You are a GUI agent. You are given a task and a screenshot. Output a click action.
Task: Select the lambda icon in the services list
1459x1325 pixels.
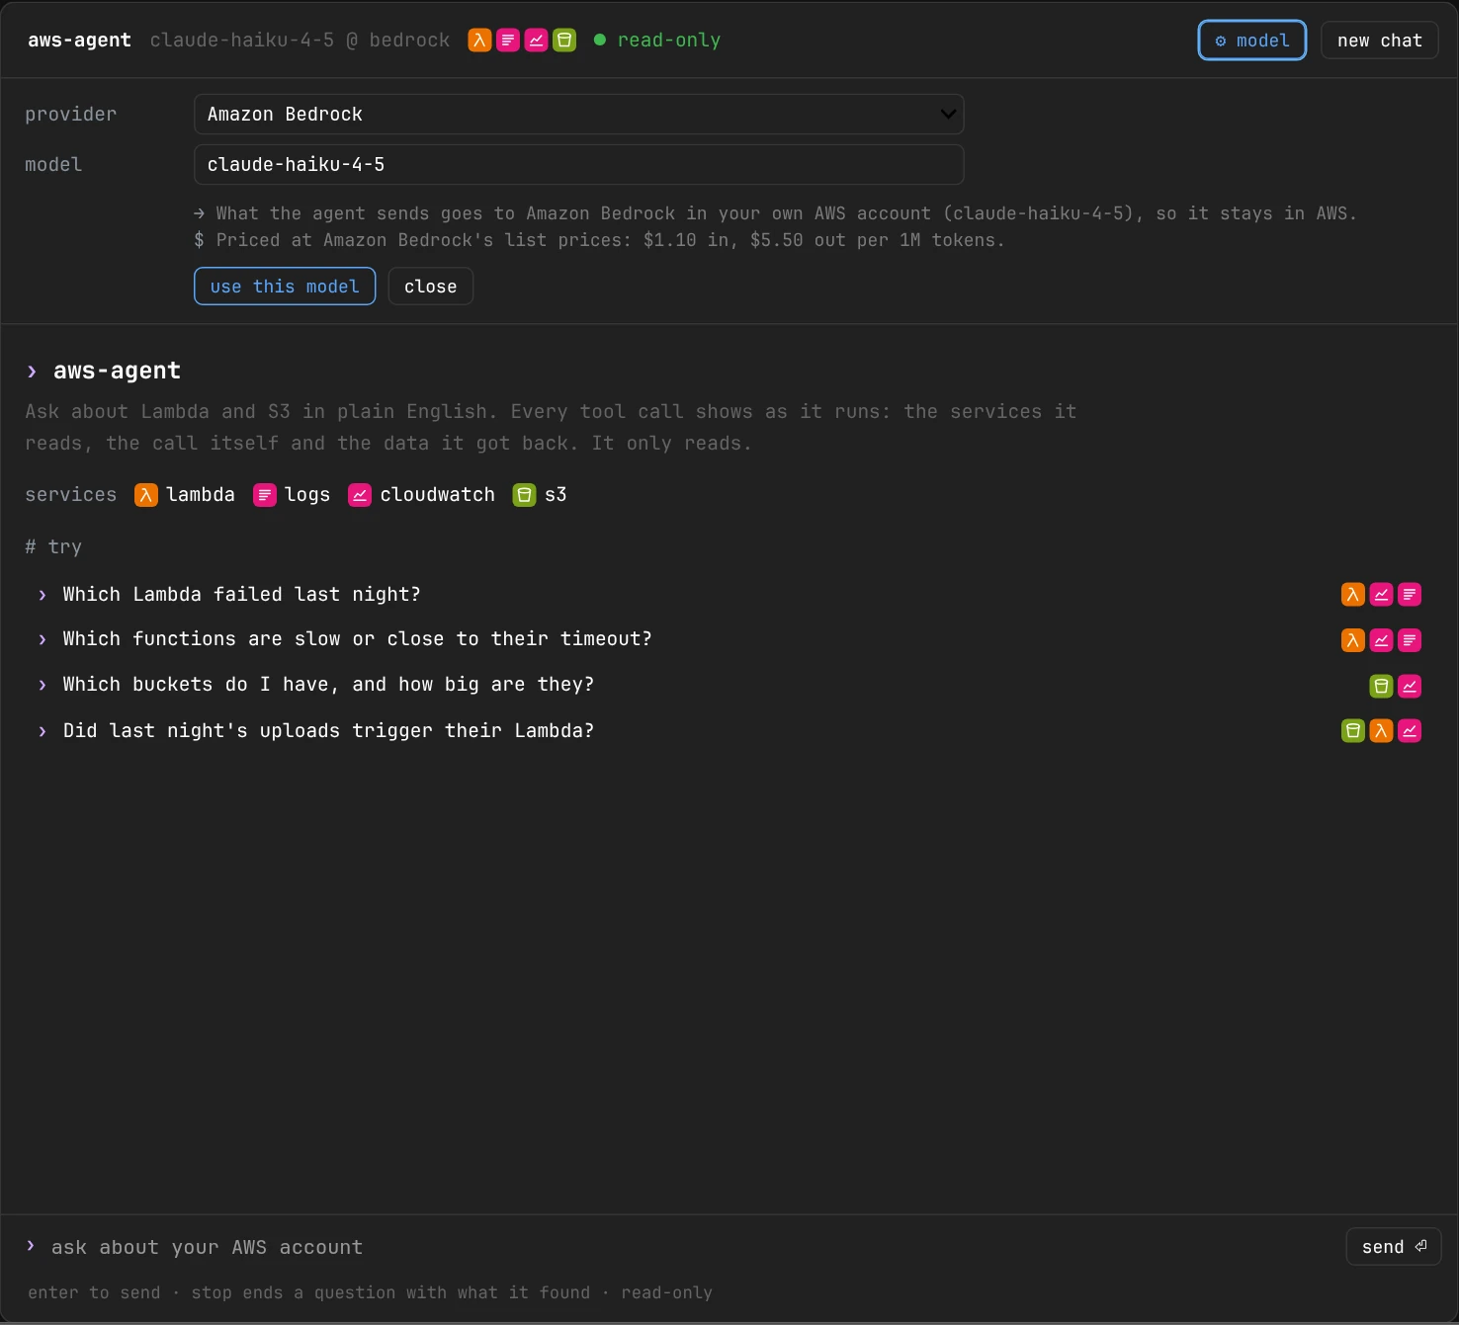pos(146,495)
